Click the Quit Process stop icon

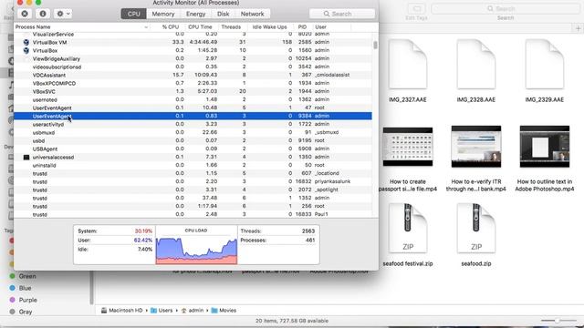(25, 14)
